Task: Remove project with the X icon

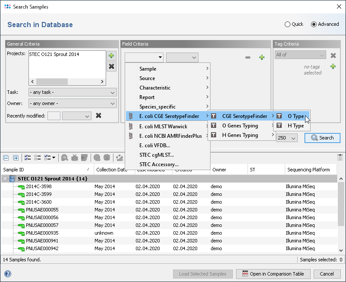Action: (112, 66)
